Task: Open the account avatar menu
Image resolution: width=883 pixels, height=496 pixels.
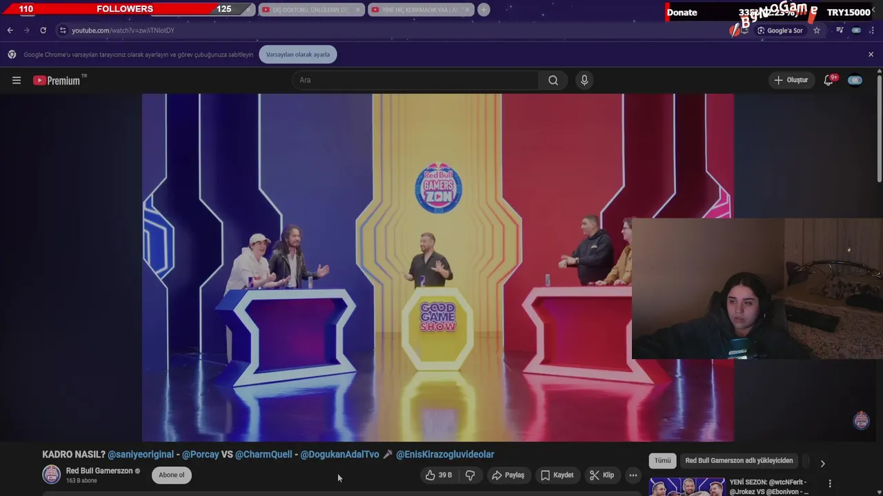Action: [x=855, y=81]
